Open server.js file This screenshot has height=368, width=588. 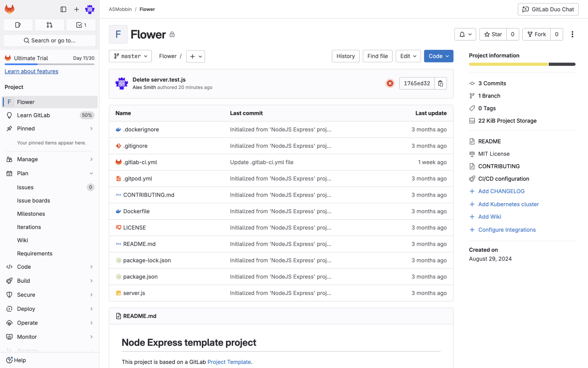point(134,293)
